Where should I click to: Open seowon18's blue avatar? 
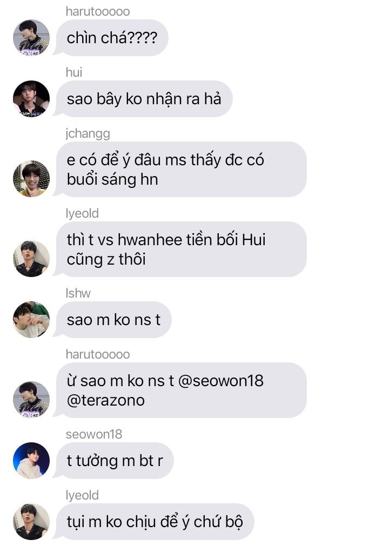31,460
